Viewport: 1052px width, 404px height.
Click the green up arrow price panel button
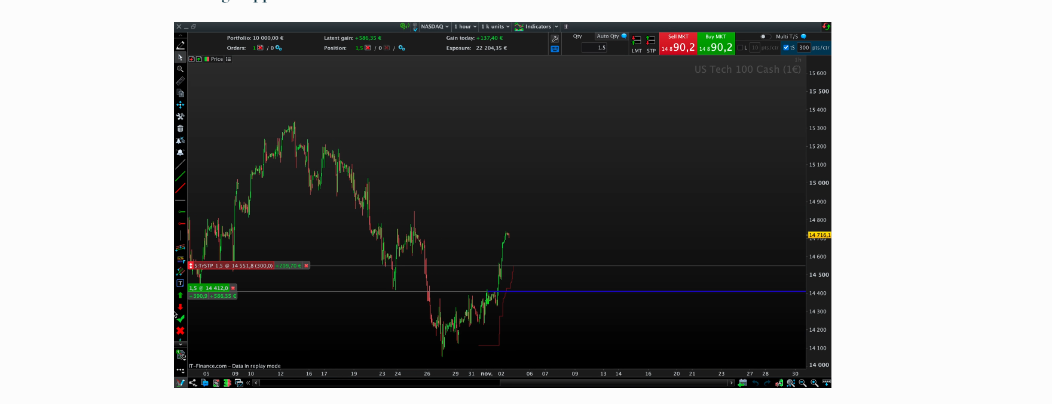pos(198,59)
